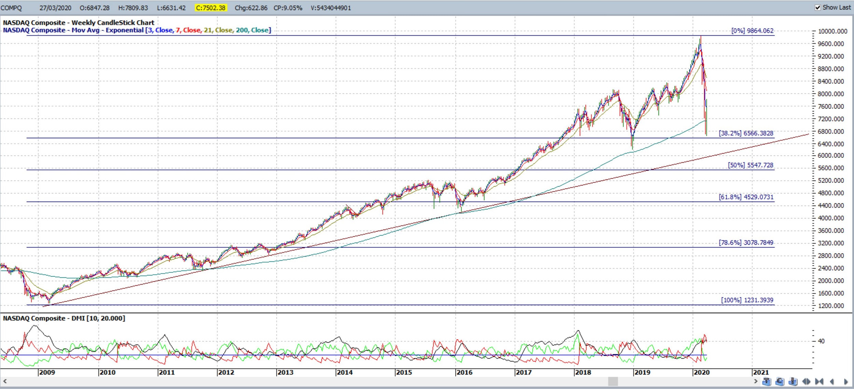This screenshot has height=389, width=854.
Task: Click the 8000.000 price axis label
Action: (831, 94)
